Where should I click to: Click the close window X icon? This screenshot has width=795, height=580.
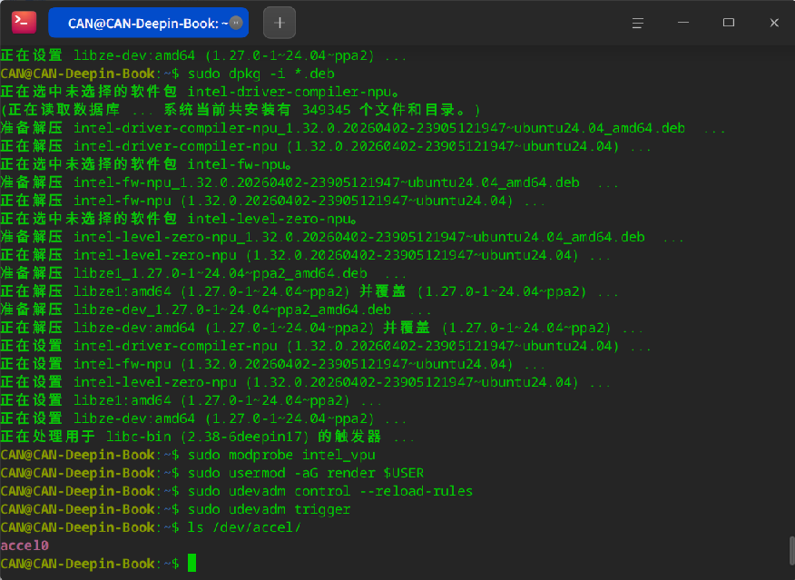[773, 22]
